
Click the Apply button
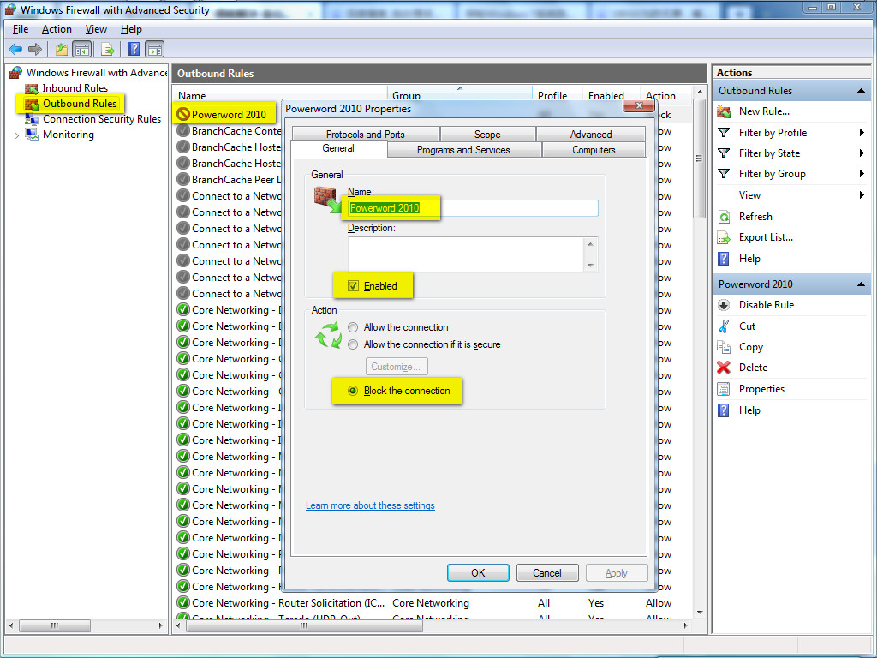tap(617, 573)
